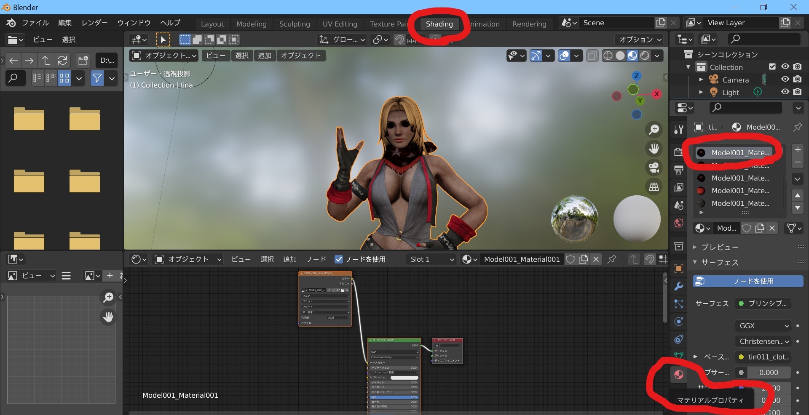Disable Camera in renders

coord(797,79)
